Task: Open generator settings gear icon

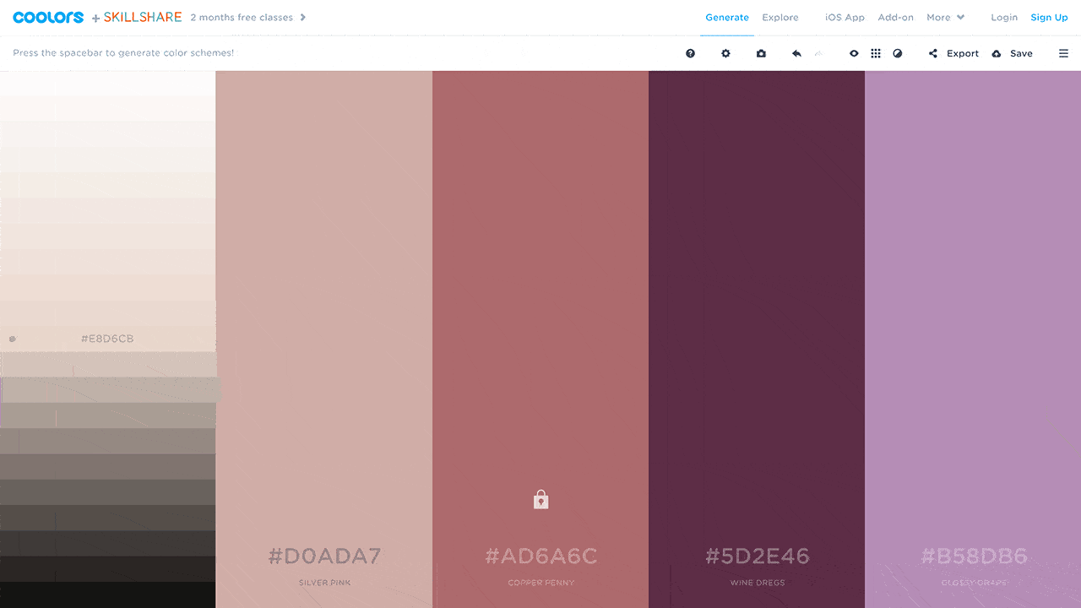Action: pos(725,53)
